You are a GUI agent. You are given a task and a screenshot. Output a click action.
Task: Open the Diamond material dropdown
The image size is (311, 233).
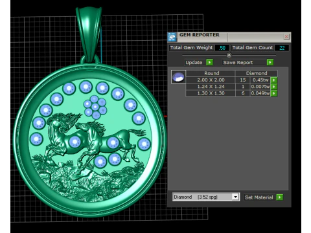tap(235, 197)
